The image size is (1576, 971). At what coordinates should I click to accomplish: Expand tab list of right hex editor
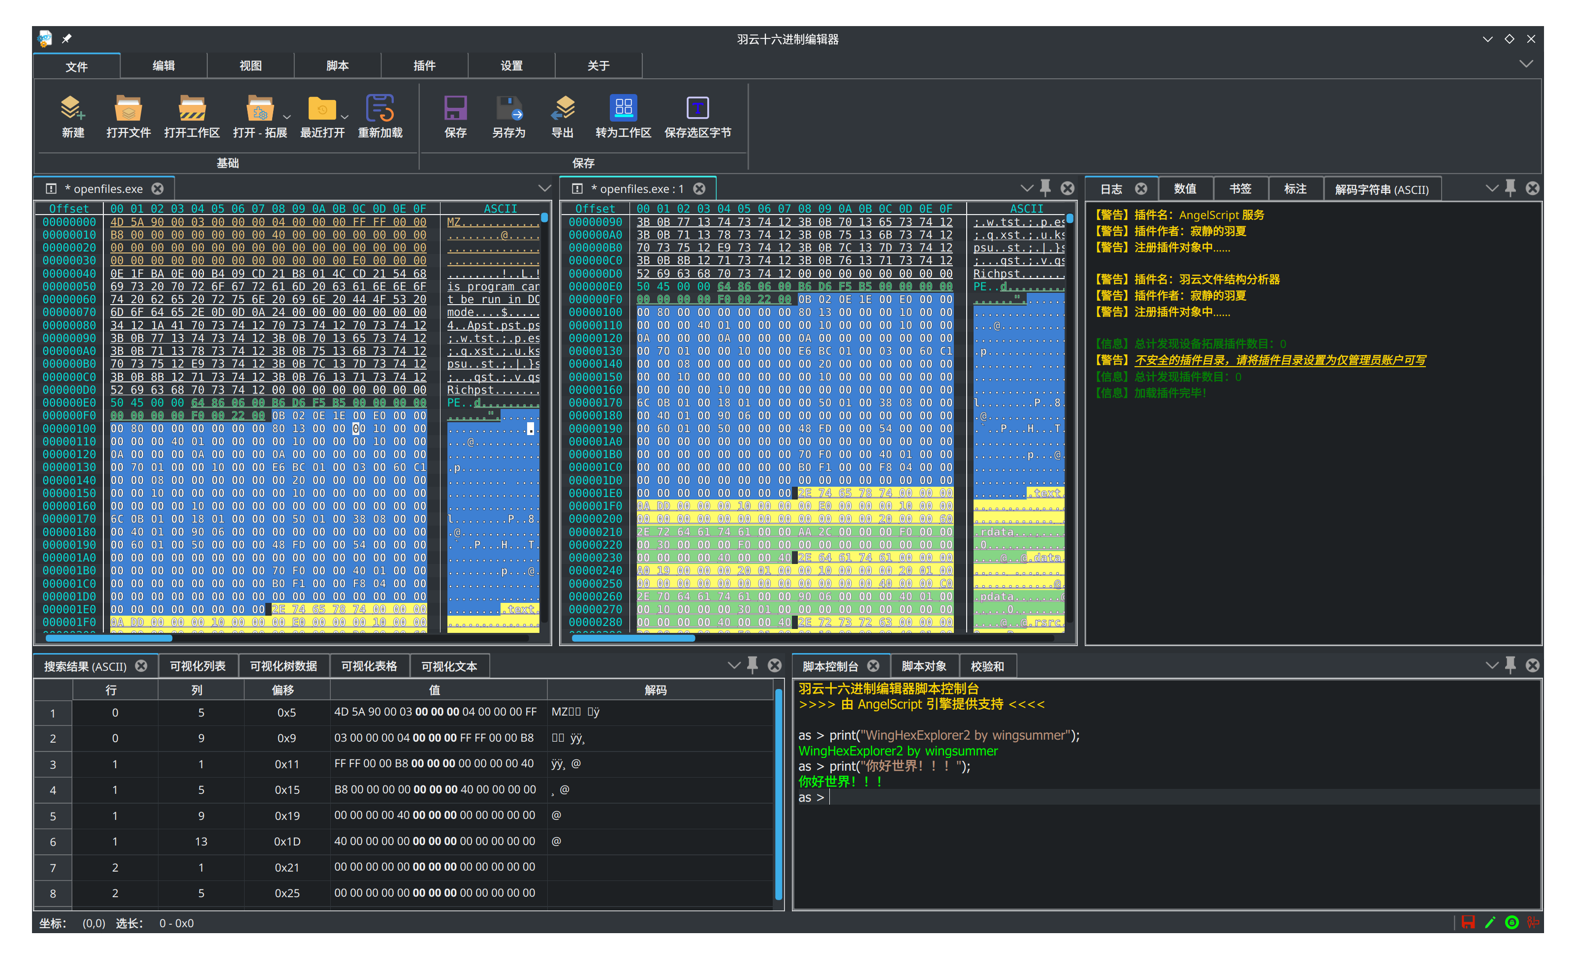tap(1026, 188)
